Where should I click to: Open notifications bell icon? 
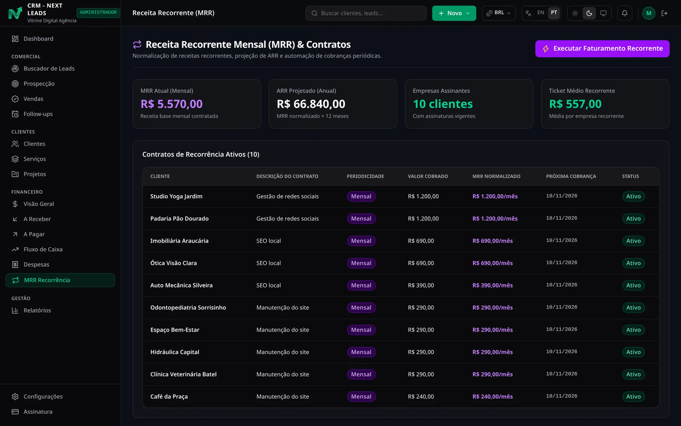(624, 13)
